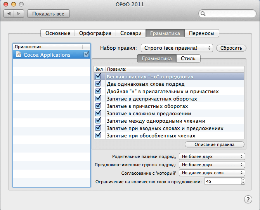This screenshot has height=210, width=260.
Task: Click the stepper beside the word limit field
Action: coord(243,181)
